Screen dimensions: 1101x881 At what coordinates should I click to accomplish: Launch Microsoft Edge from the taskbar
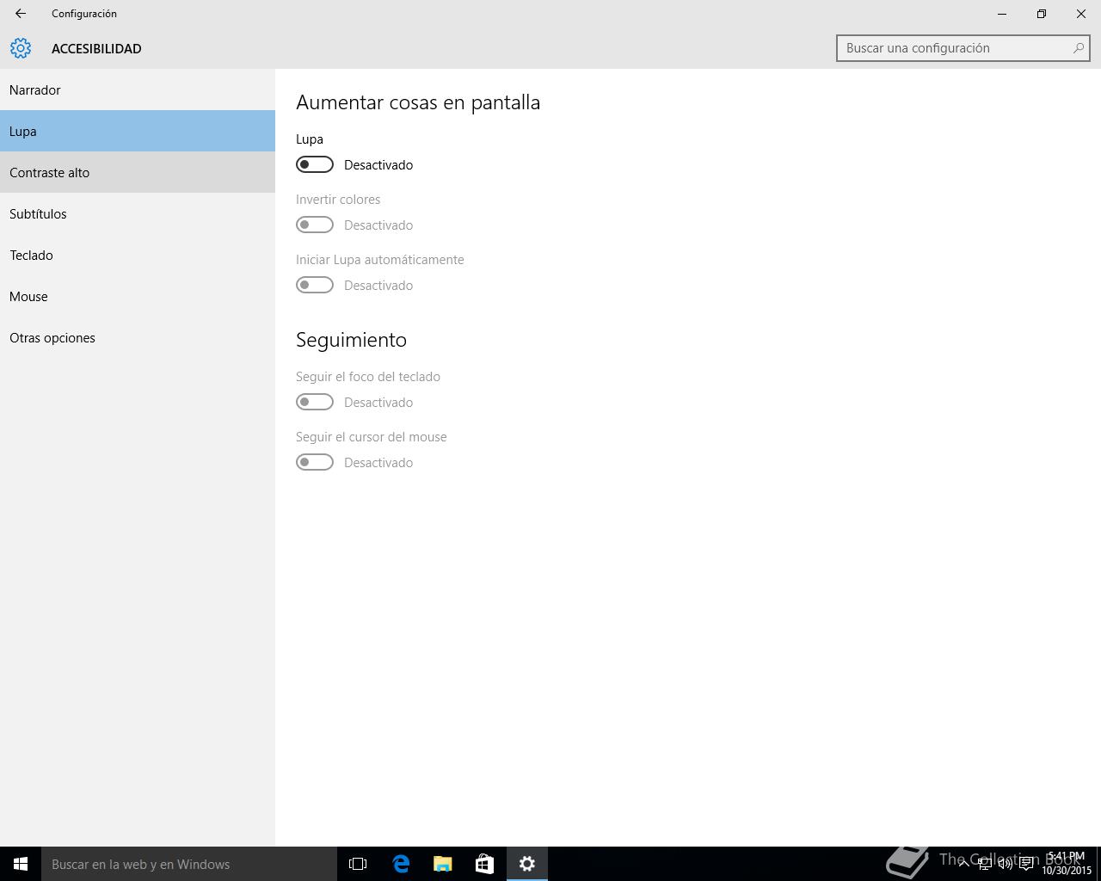[x=401, y=864]
